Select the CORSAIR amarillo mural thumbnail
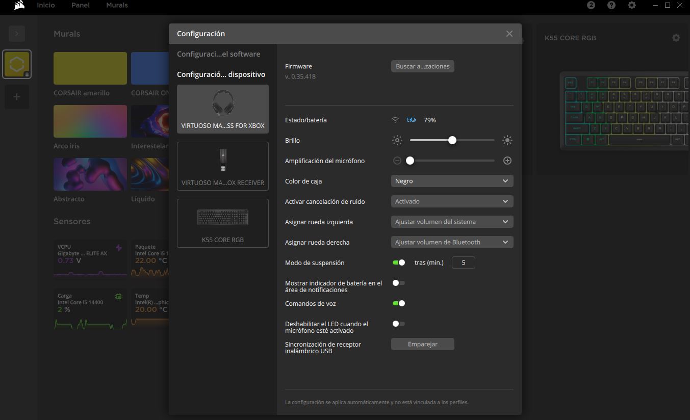Viewport: 690px width, 420px height. point(90,68)
